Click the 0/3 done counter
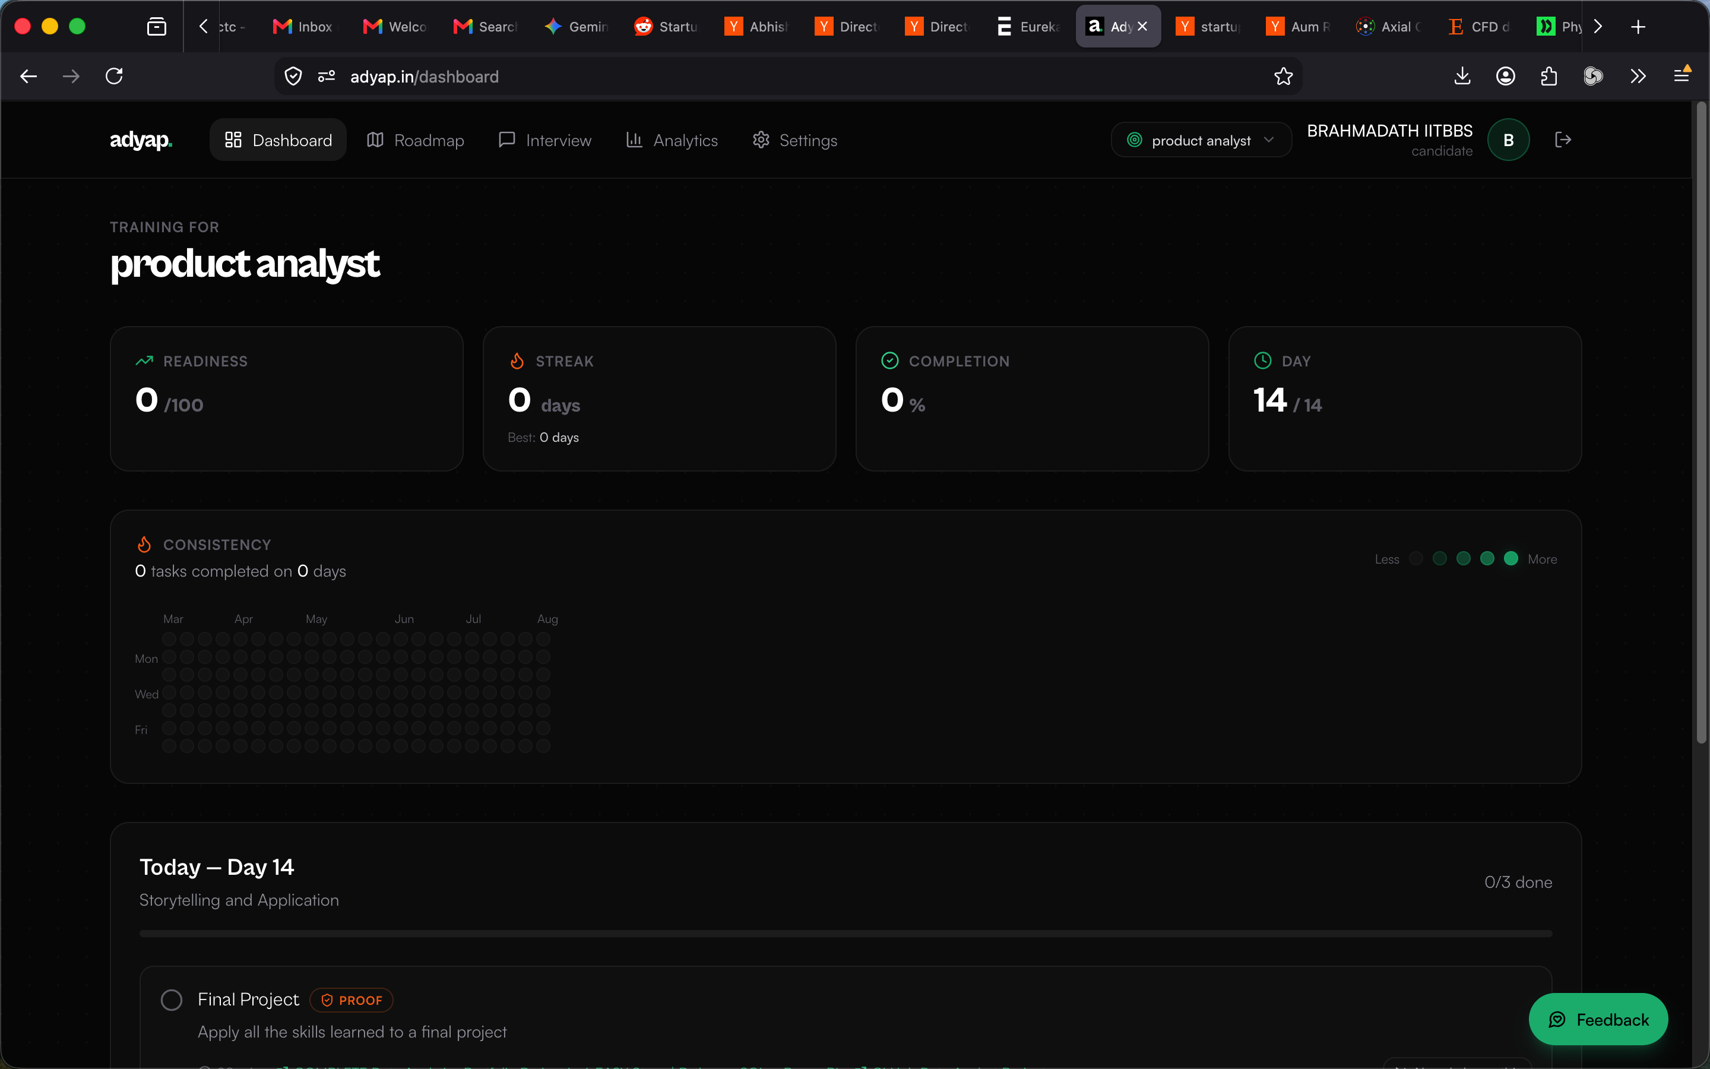The image size is (1710, 1069). pos(1518,883)
